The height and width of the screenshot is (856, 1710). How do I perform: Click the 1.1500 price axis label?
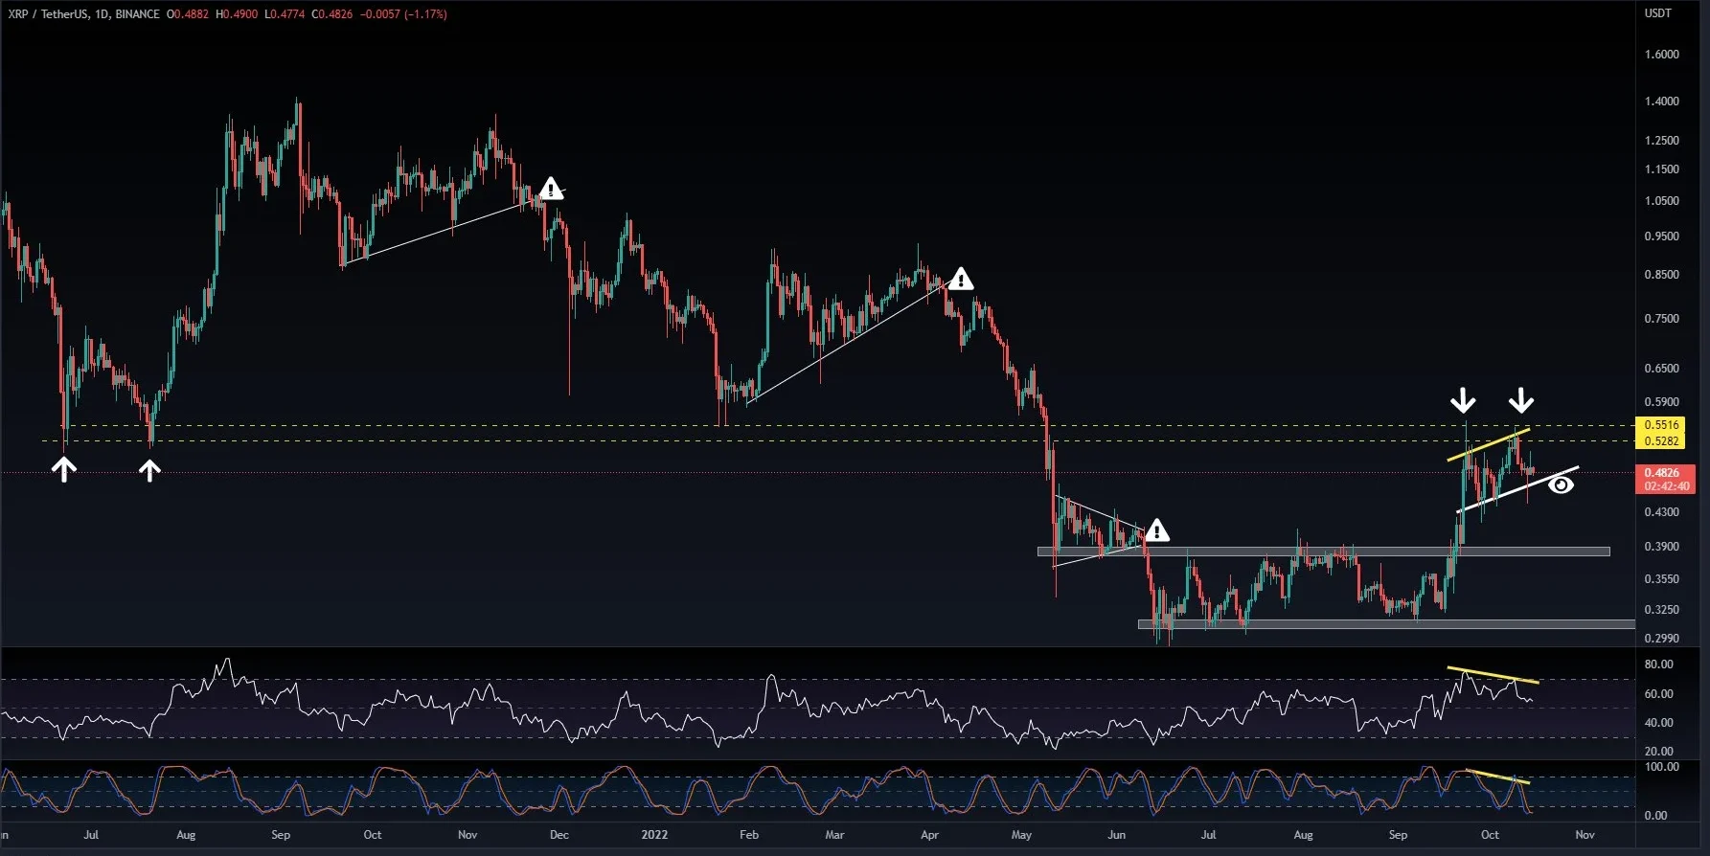(1662, 169)
